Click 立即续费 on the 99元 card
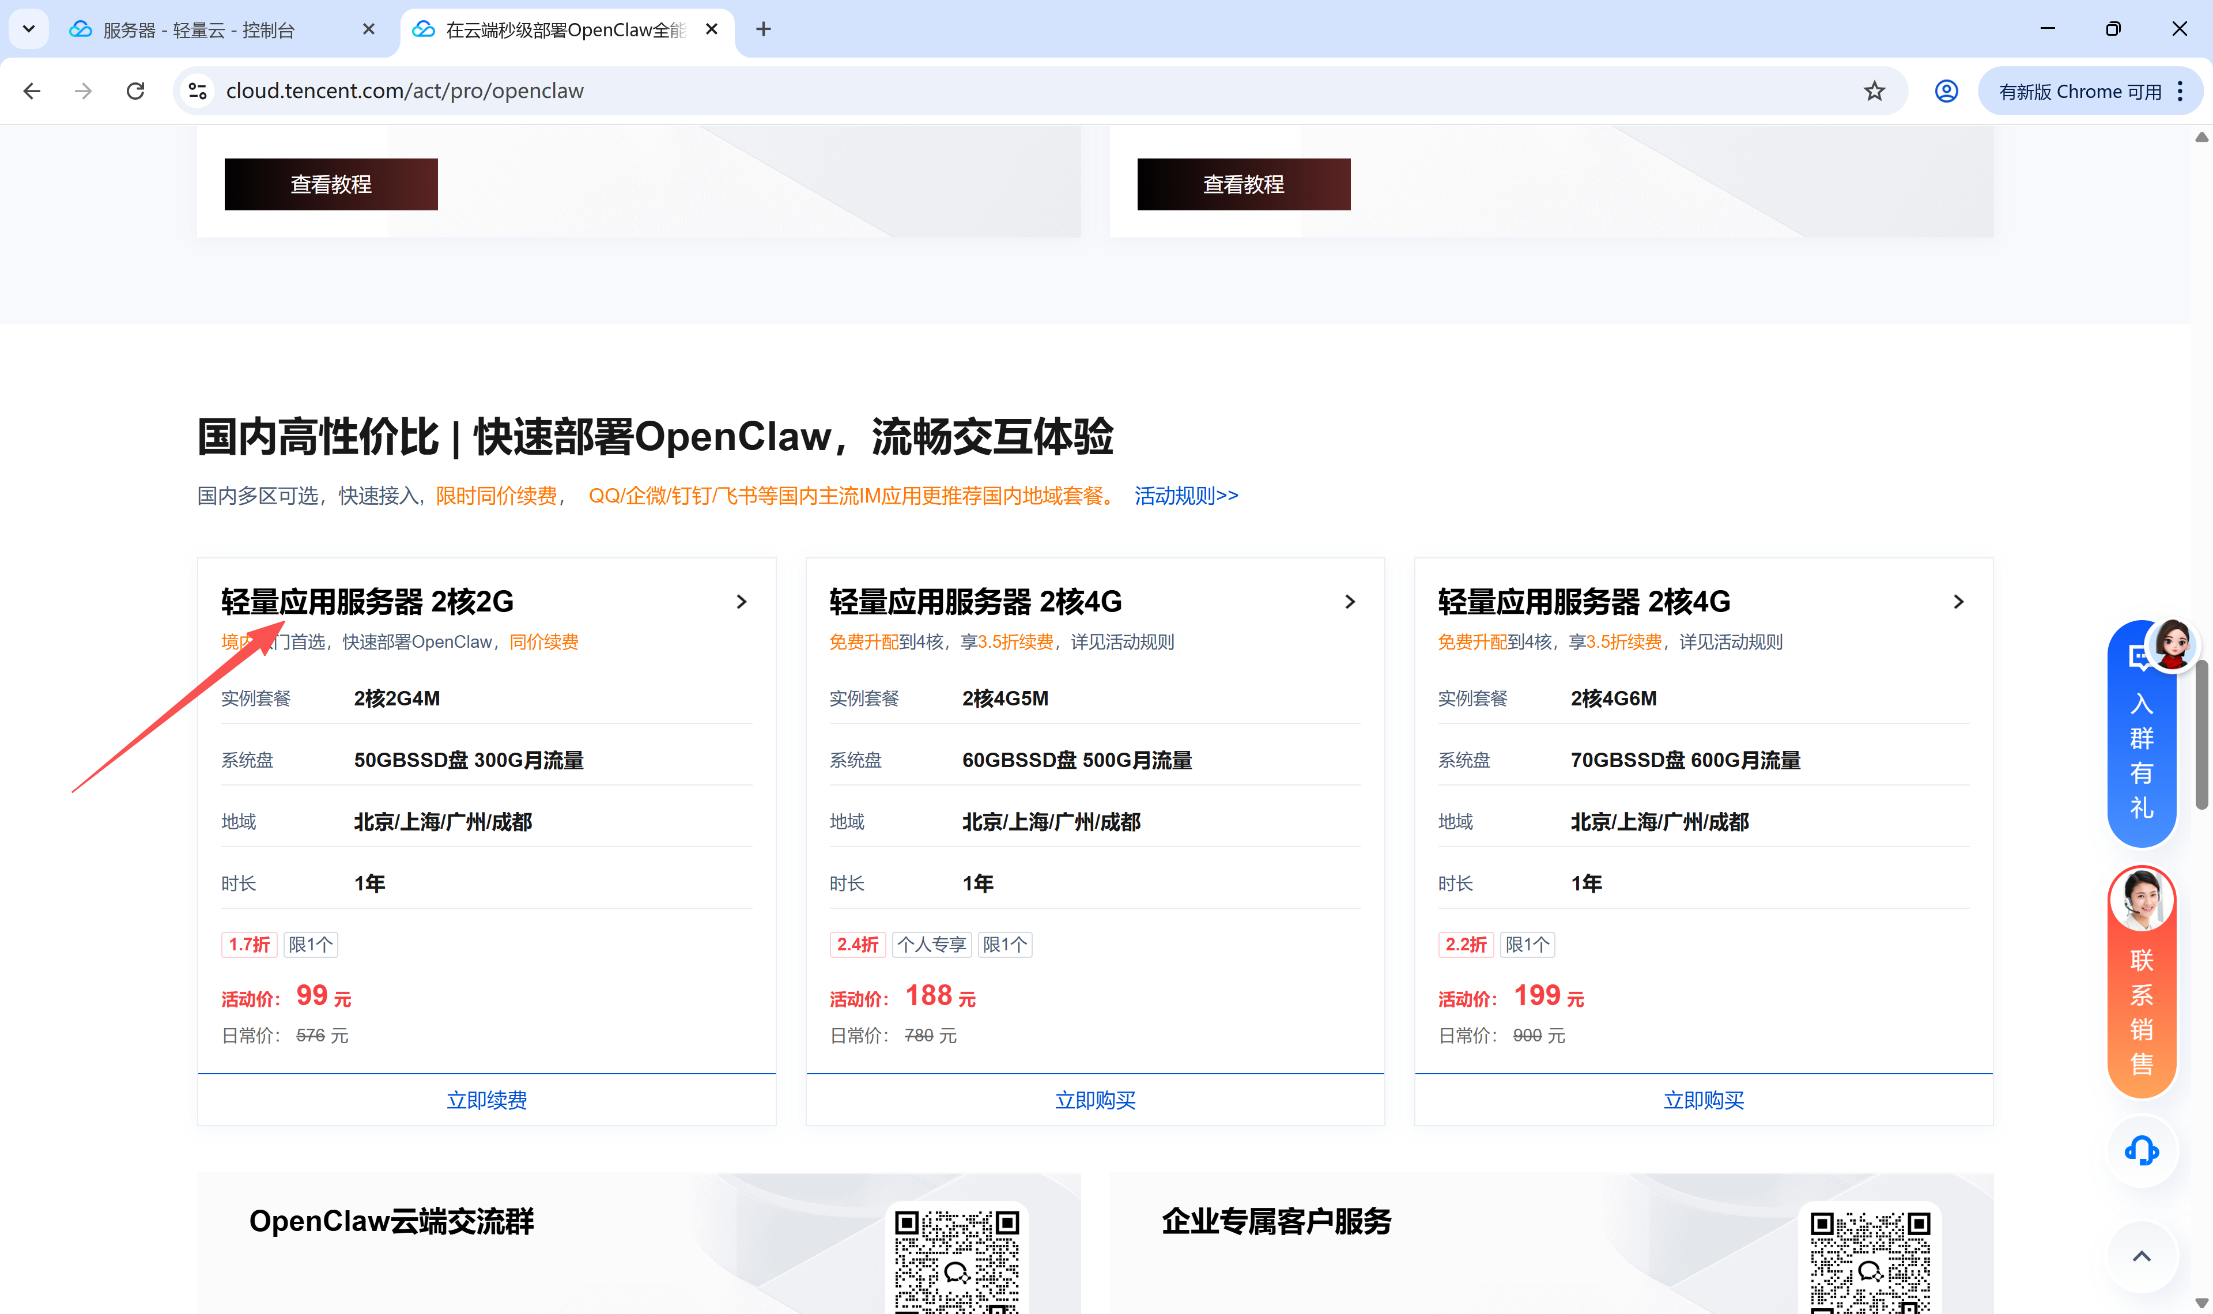This screenshot has height=1314, width=2213. [x=487, y=1100]
